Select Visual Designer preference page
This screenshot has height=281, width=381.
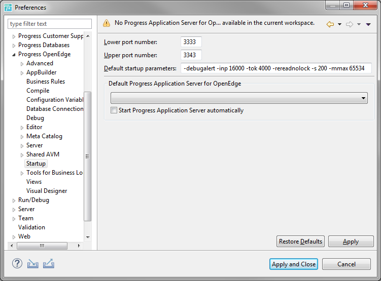47,191
